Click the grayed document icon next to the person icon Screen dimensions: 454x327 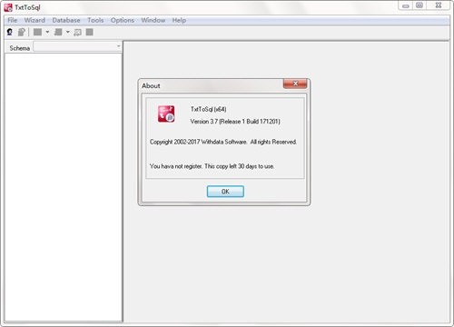pos(21,32)
